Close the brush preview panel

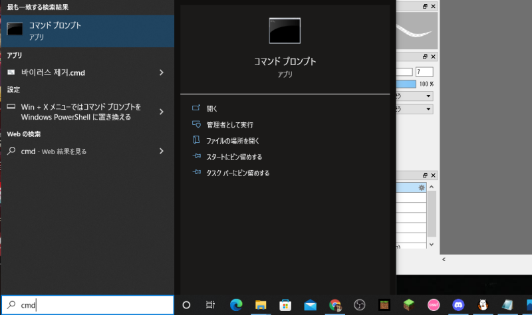434,6
